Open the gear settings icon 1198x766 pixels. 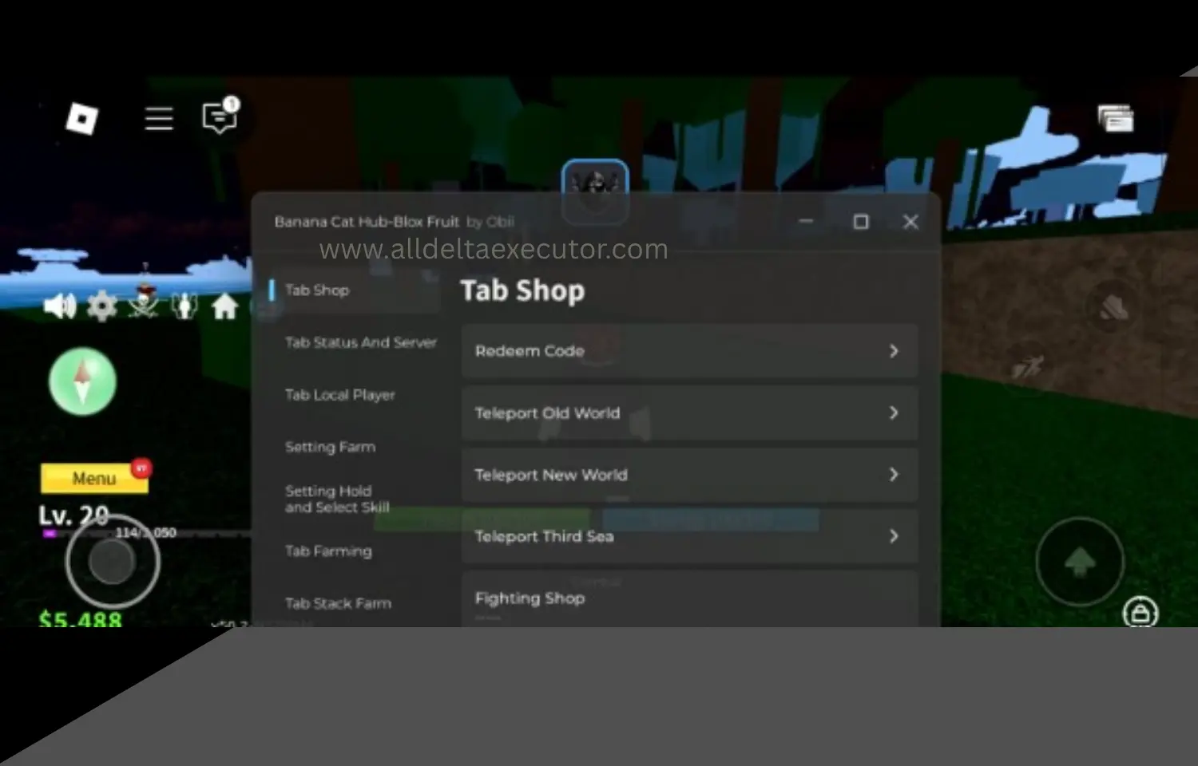(x=102, y=306)
